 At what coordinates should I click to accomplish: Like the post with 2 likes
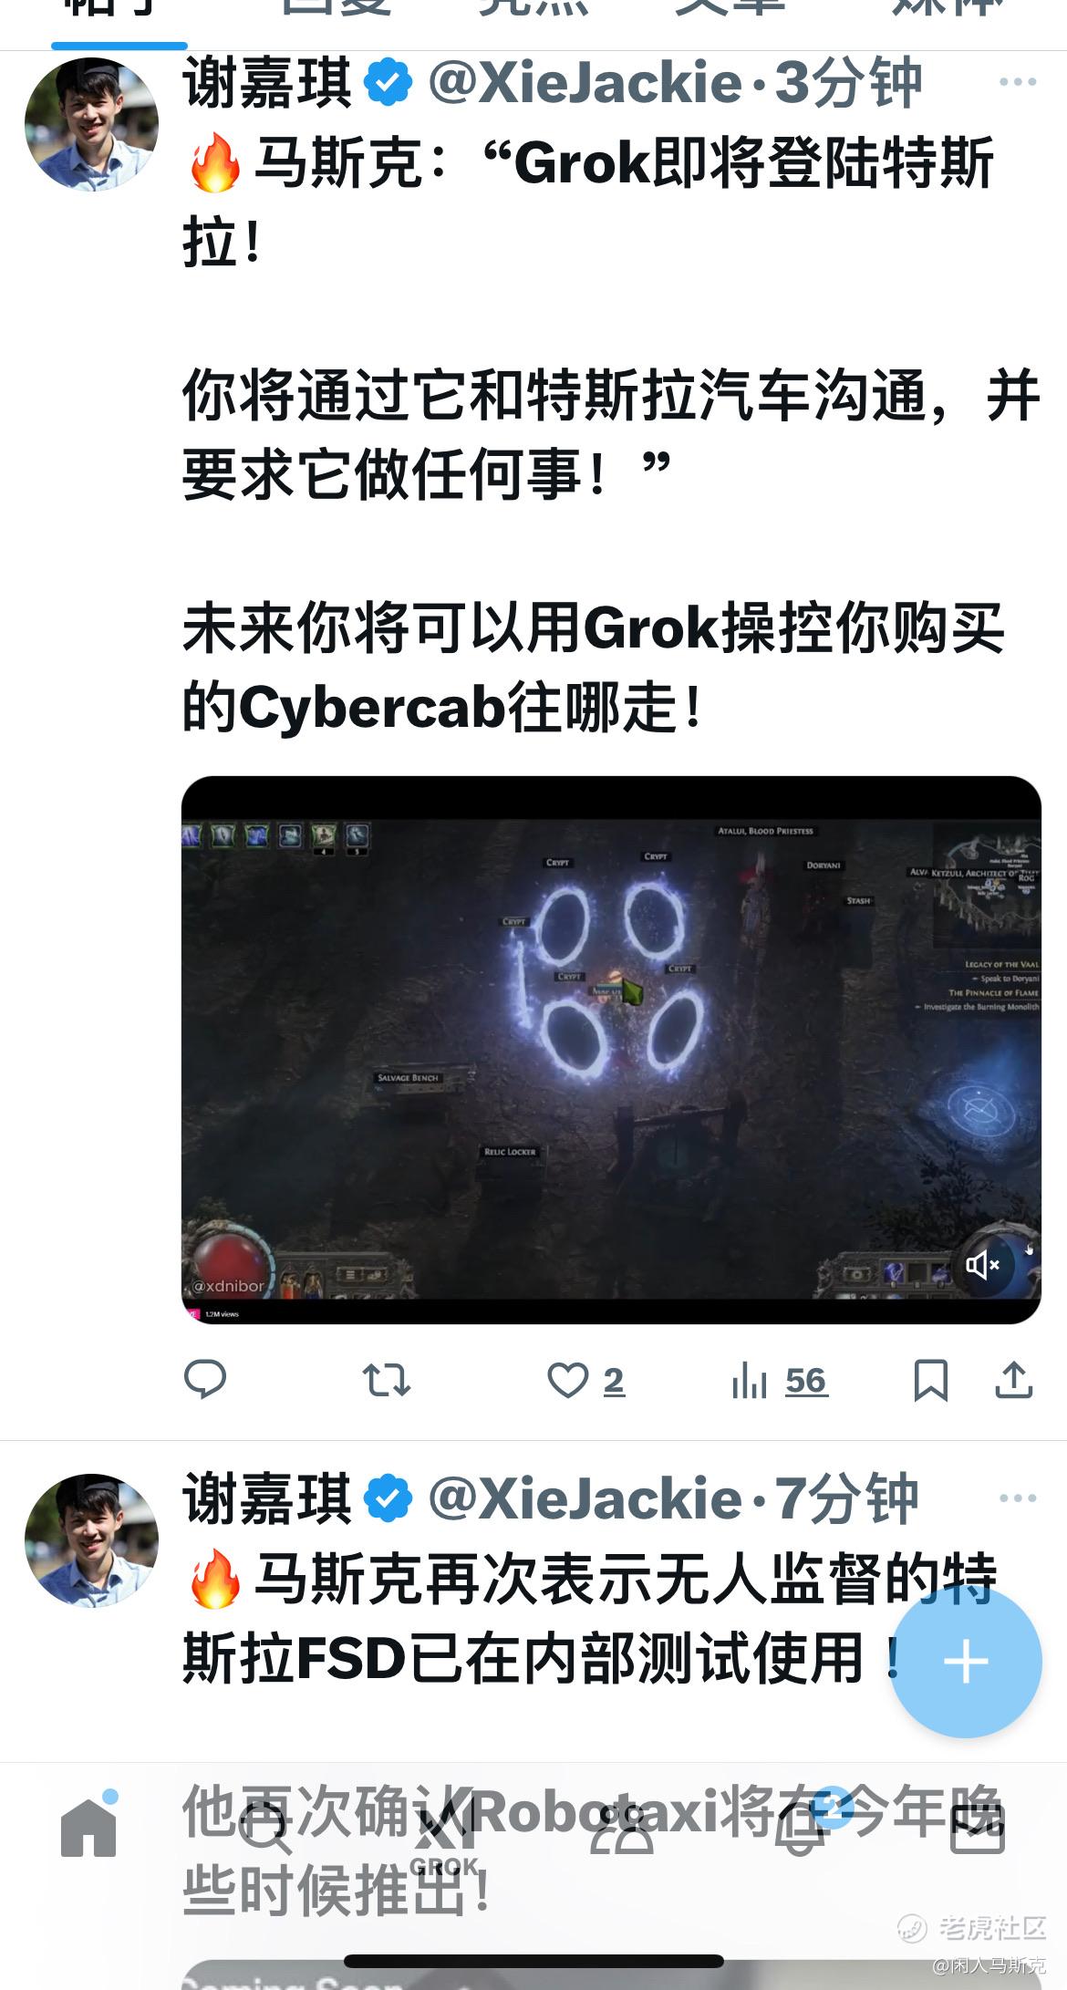coord(585,1380)
